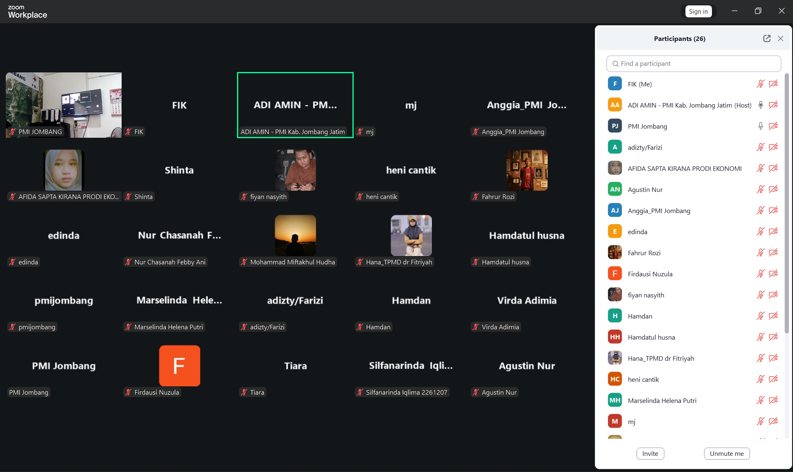Click the camera-off icon for FIK (Me)

[x=773, y=84]
